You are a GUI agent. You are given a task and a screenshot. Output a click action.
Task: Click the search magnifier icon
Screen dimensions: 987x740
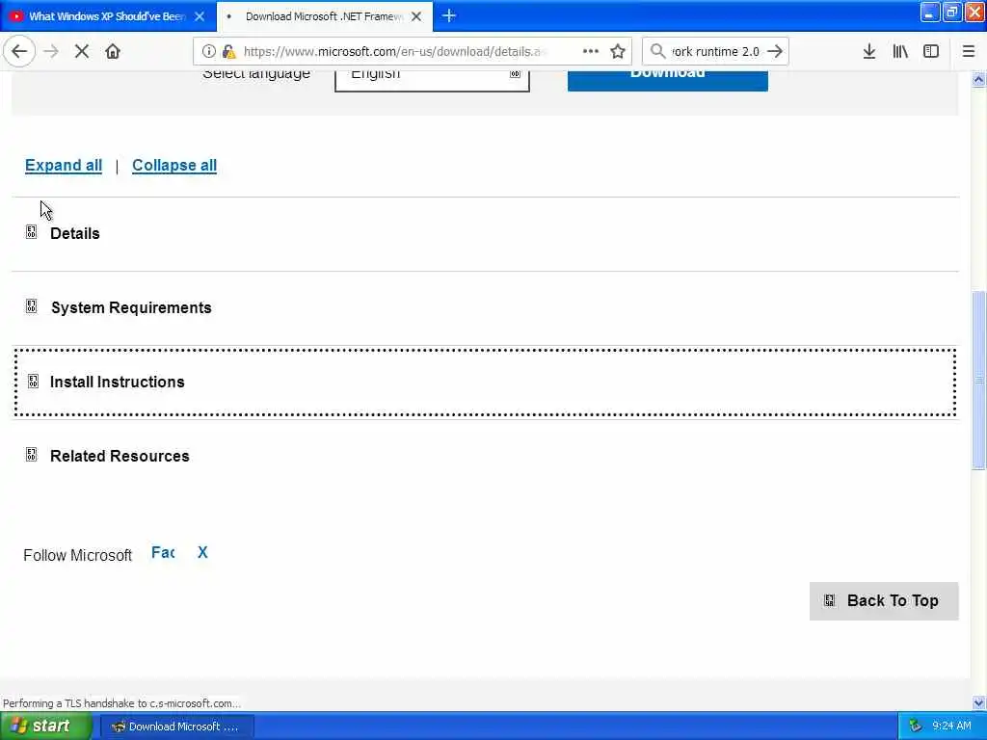click(657, 51)
